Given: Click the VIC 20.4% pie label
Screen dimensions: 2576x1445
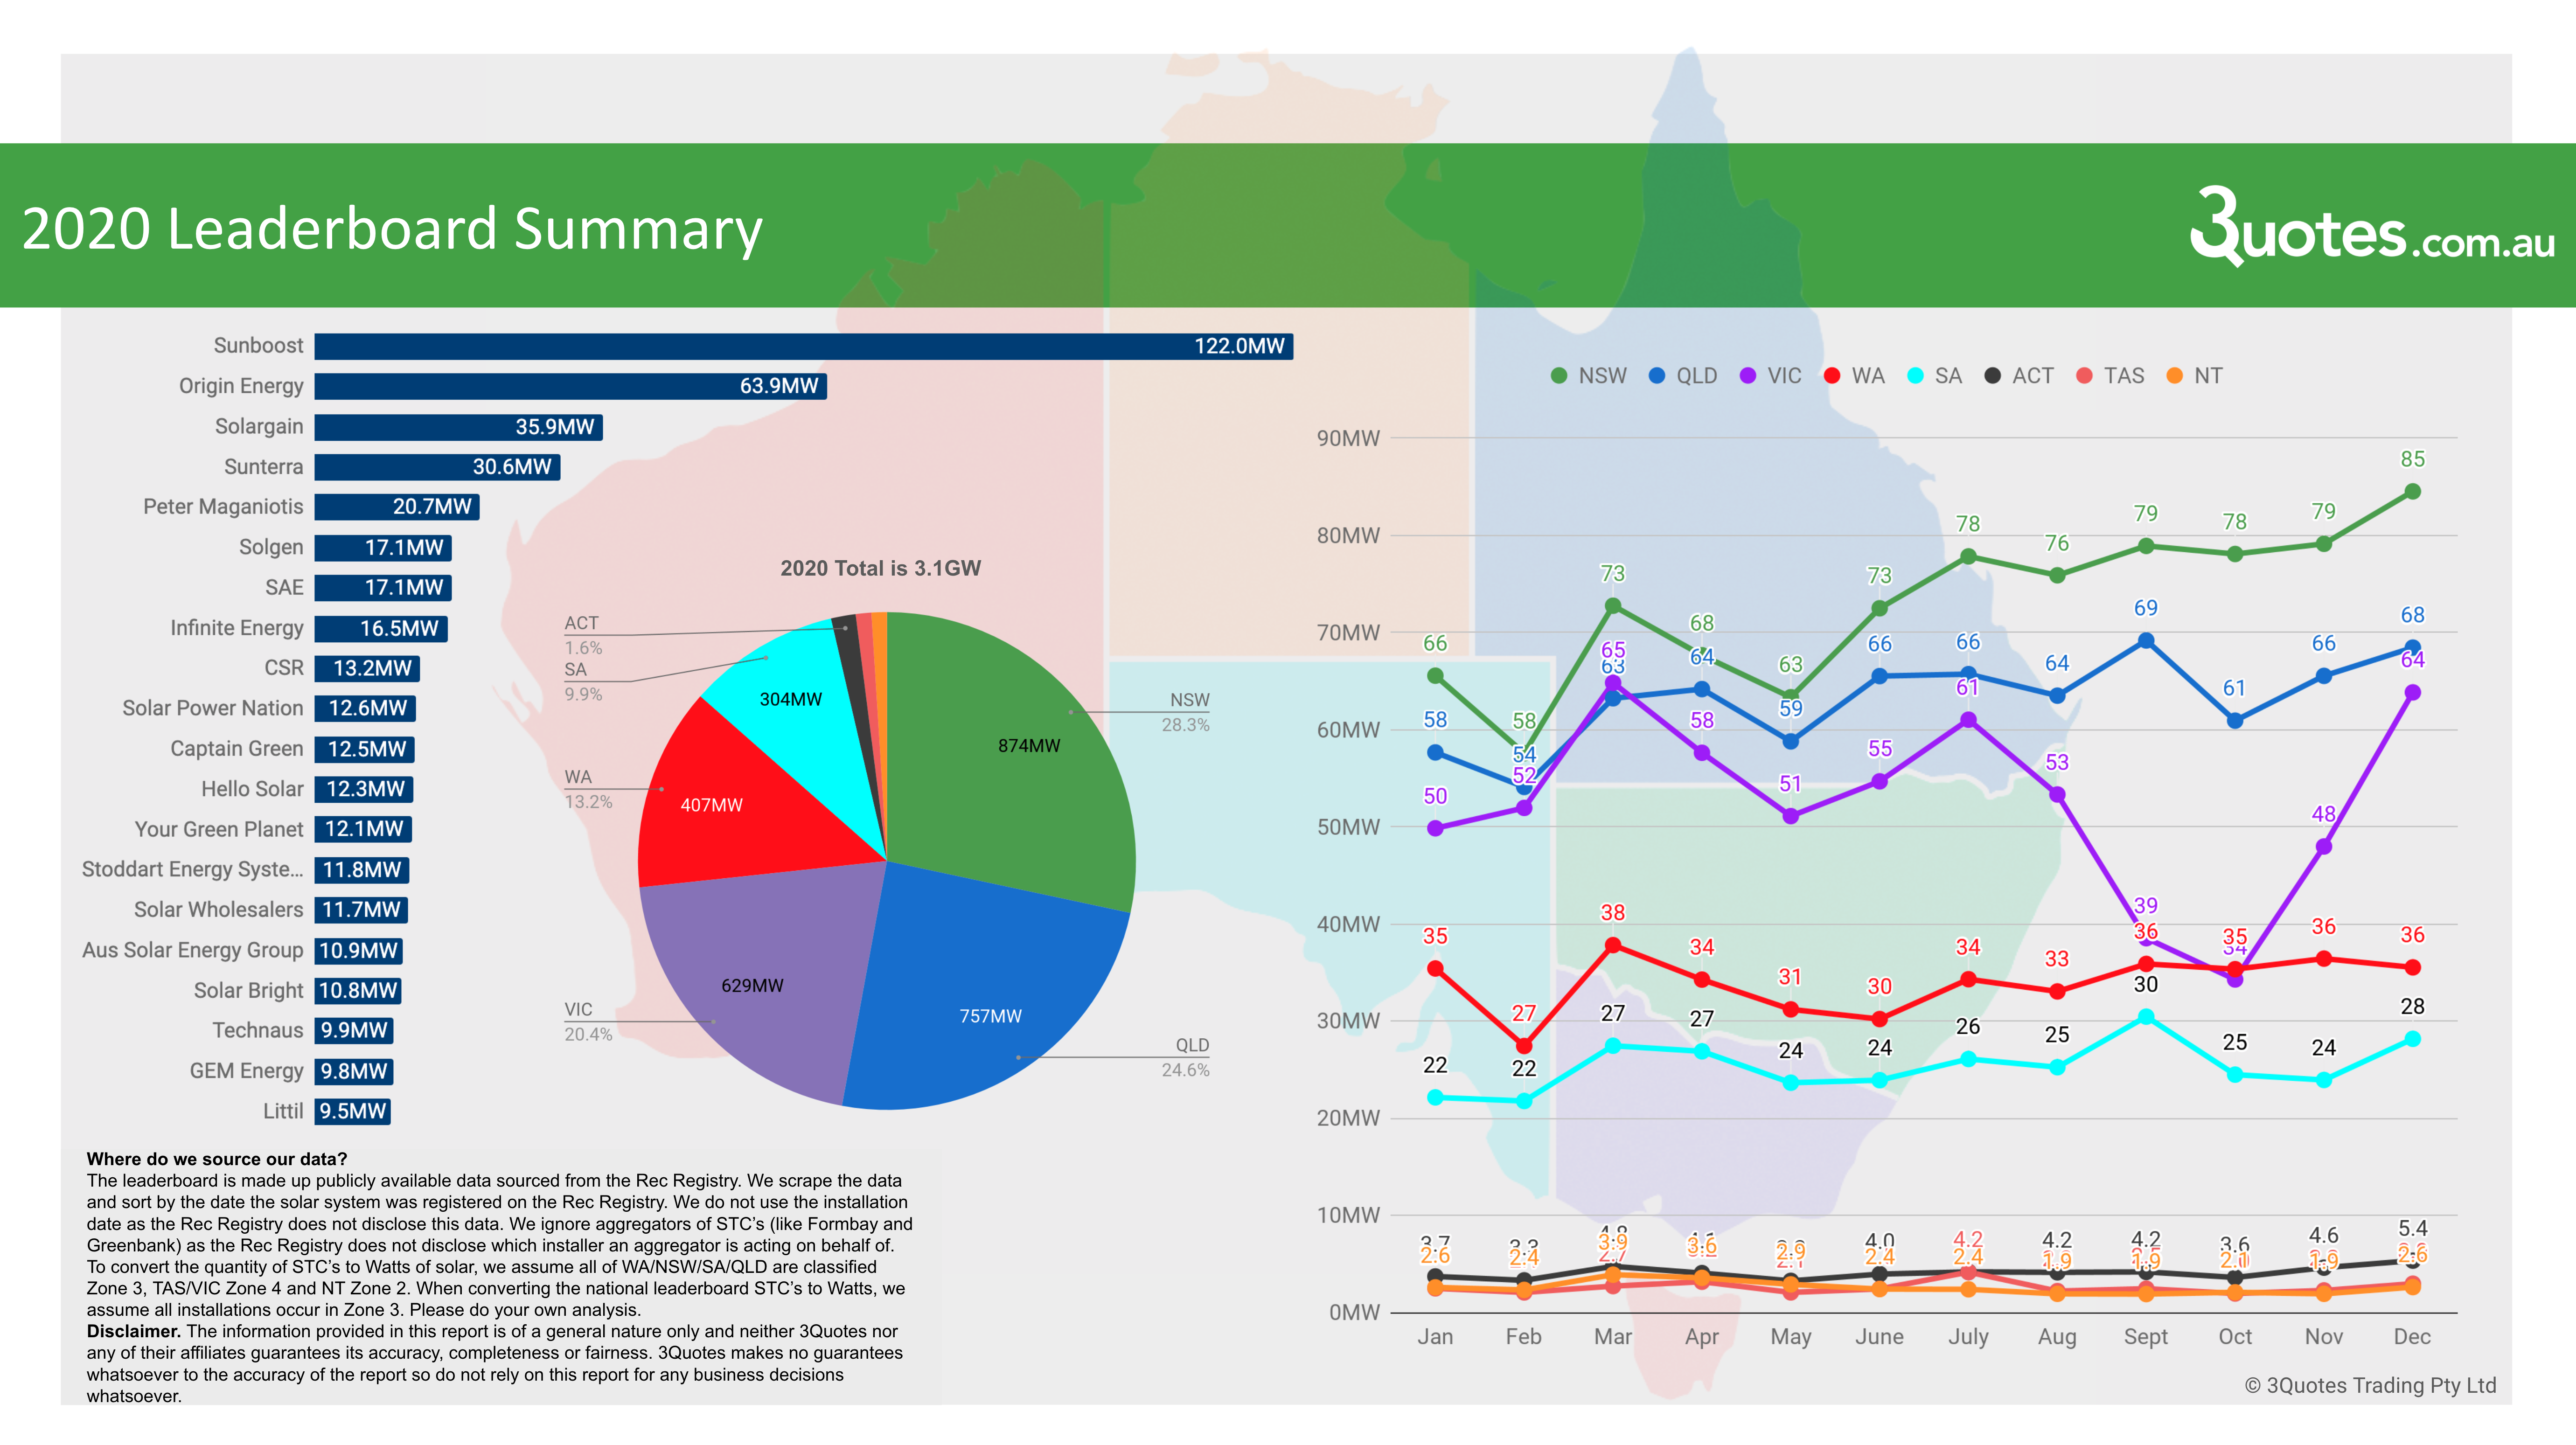Looking at the screenshot, I should pos(588,1022).
